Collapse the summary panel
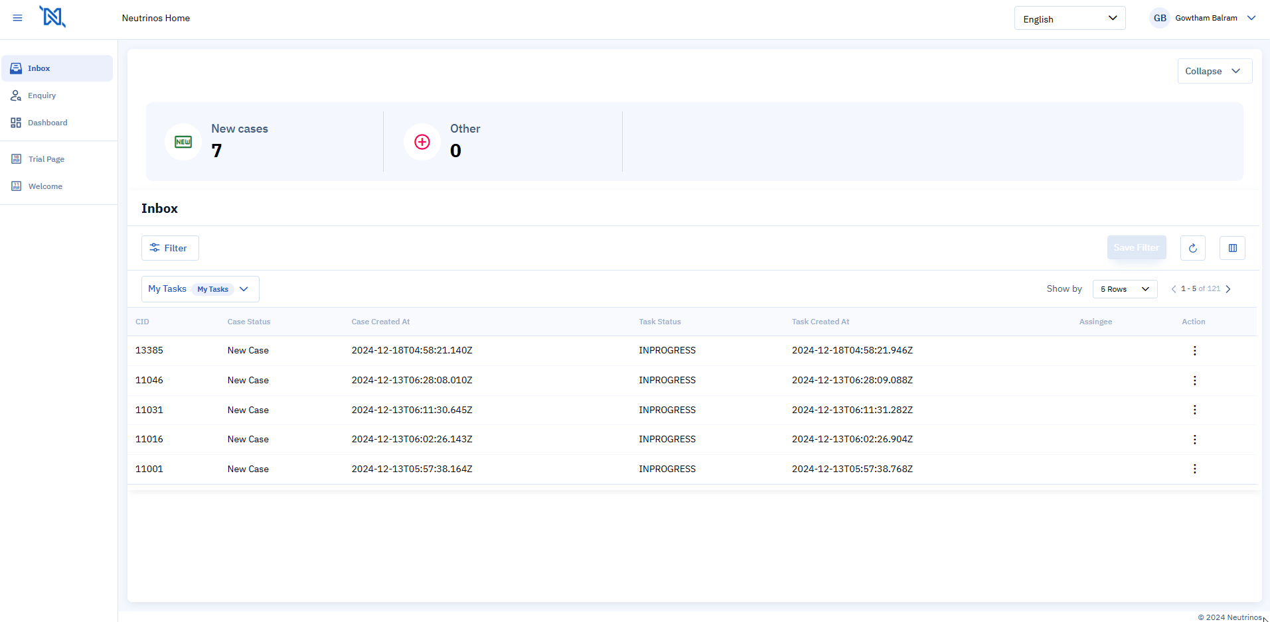The width and height of the screenshot is (1270, 622). pyautogui.click(x=1214, y=71)
